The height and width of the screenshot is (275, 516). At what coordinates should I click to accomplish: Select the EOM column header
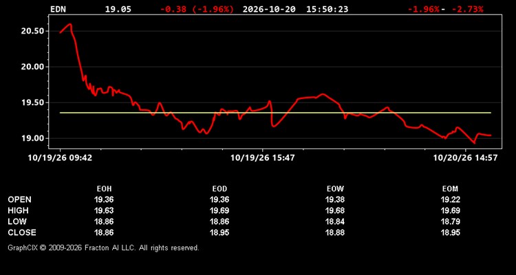(450, 189)
